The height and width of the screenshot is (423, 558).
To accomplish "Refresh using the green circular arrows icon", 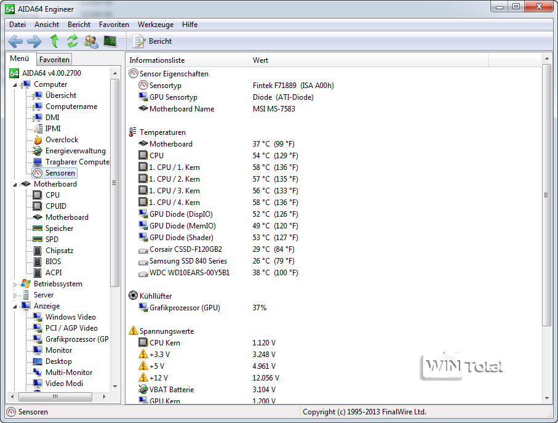I will point(73,41).
